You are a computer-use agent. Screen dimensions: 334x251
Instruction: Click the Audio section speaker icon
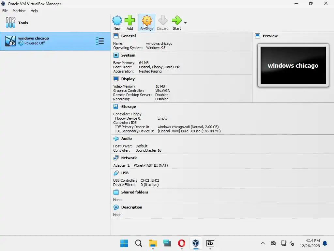116,139
